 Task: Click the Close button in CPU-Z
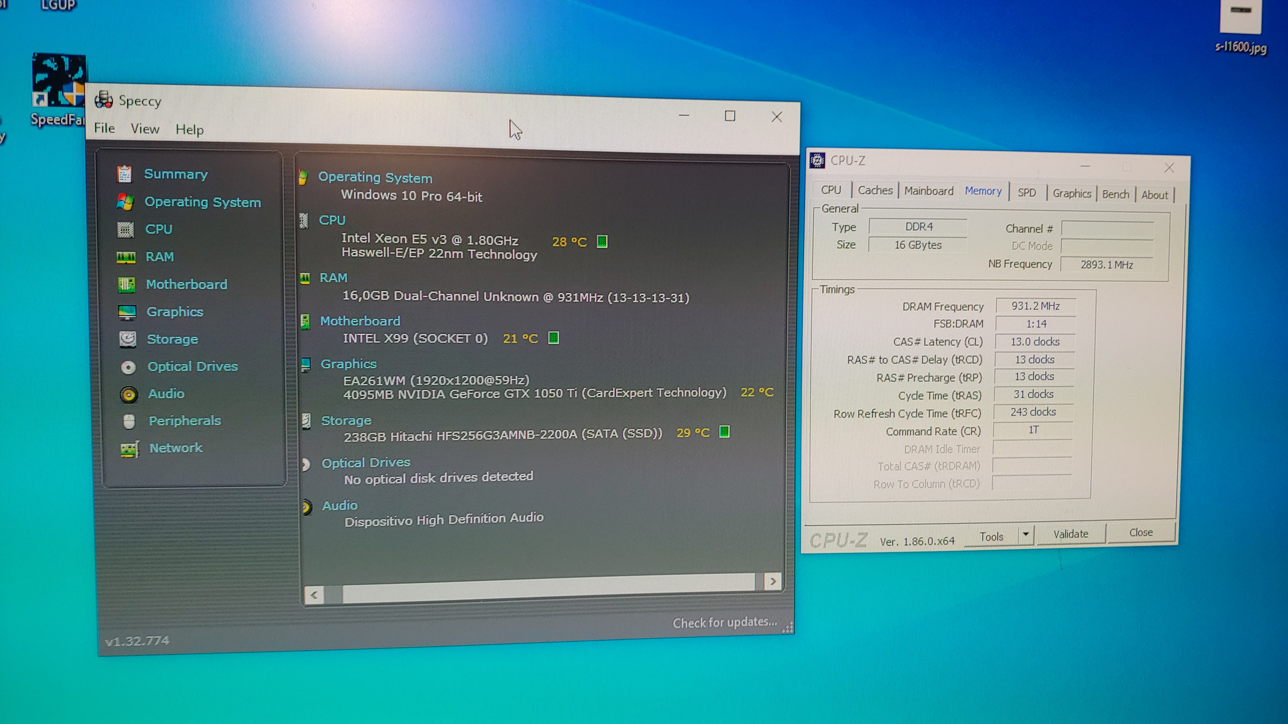[x=1140, y=533]
